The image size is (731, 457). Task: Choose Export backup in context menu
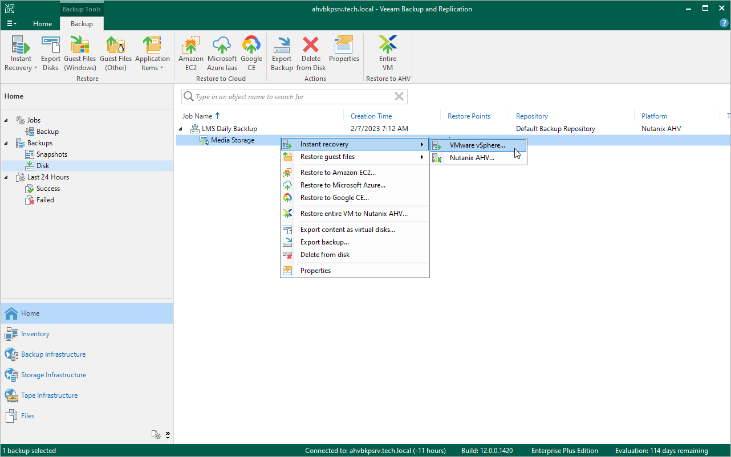(x=355, y=242)
